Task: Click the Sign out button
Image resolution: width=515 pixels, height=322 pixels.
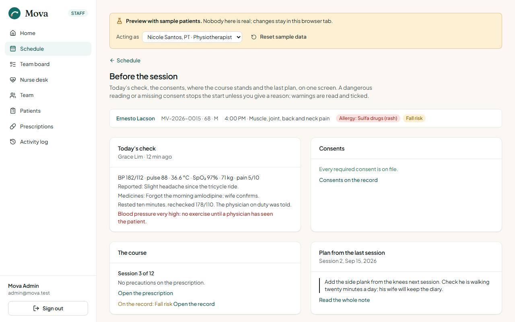Action: pos(48,308)
